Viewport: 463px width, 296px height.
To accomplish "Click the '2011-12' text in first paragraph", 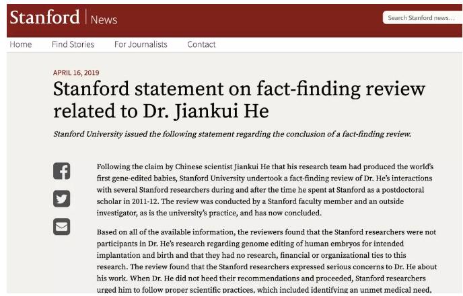I will [x=144, y=201].
